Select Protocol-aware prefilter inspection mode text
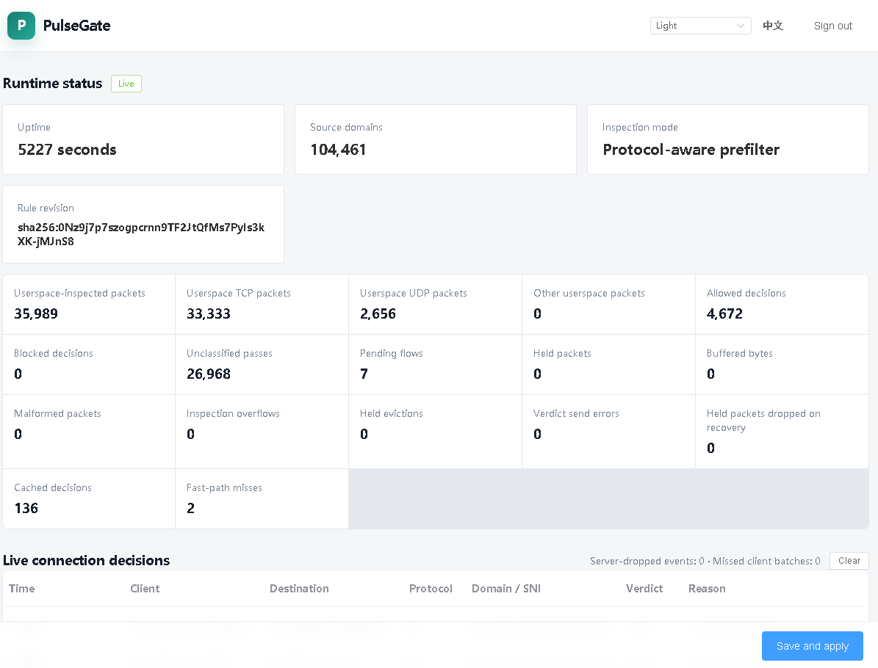This screenshot has width=878, height=668. 691,149
